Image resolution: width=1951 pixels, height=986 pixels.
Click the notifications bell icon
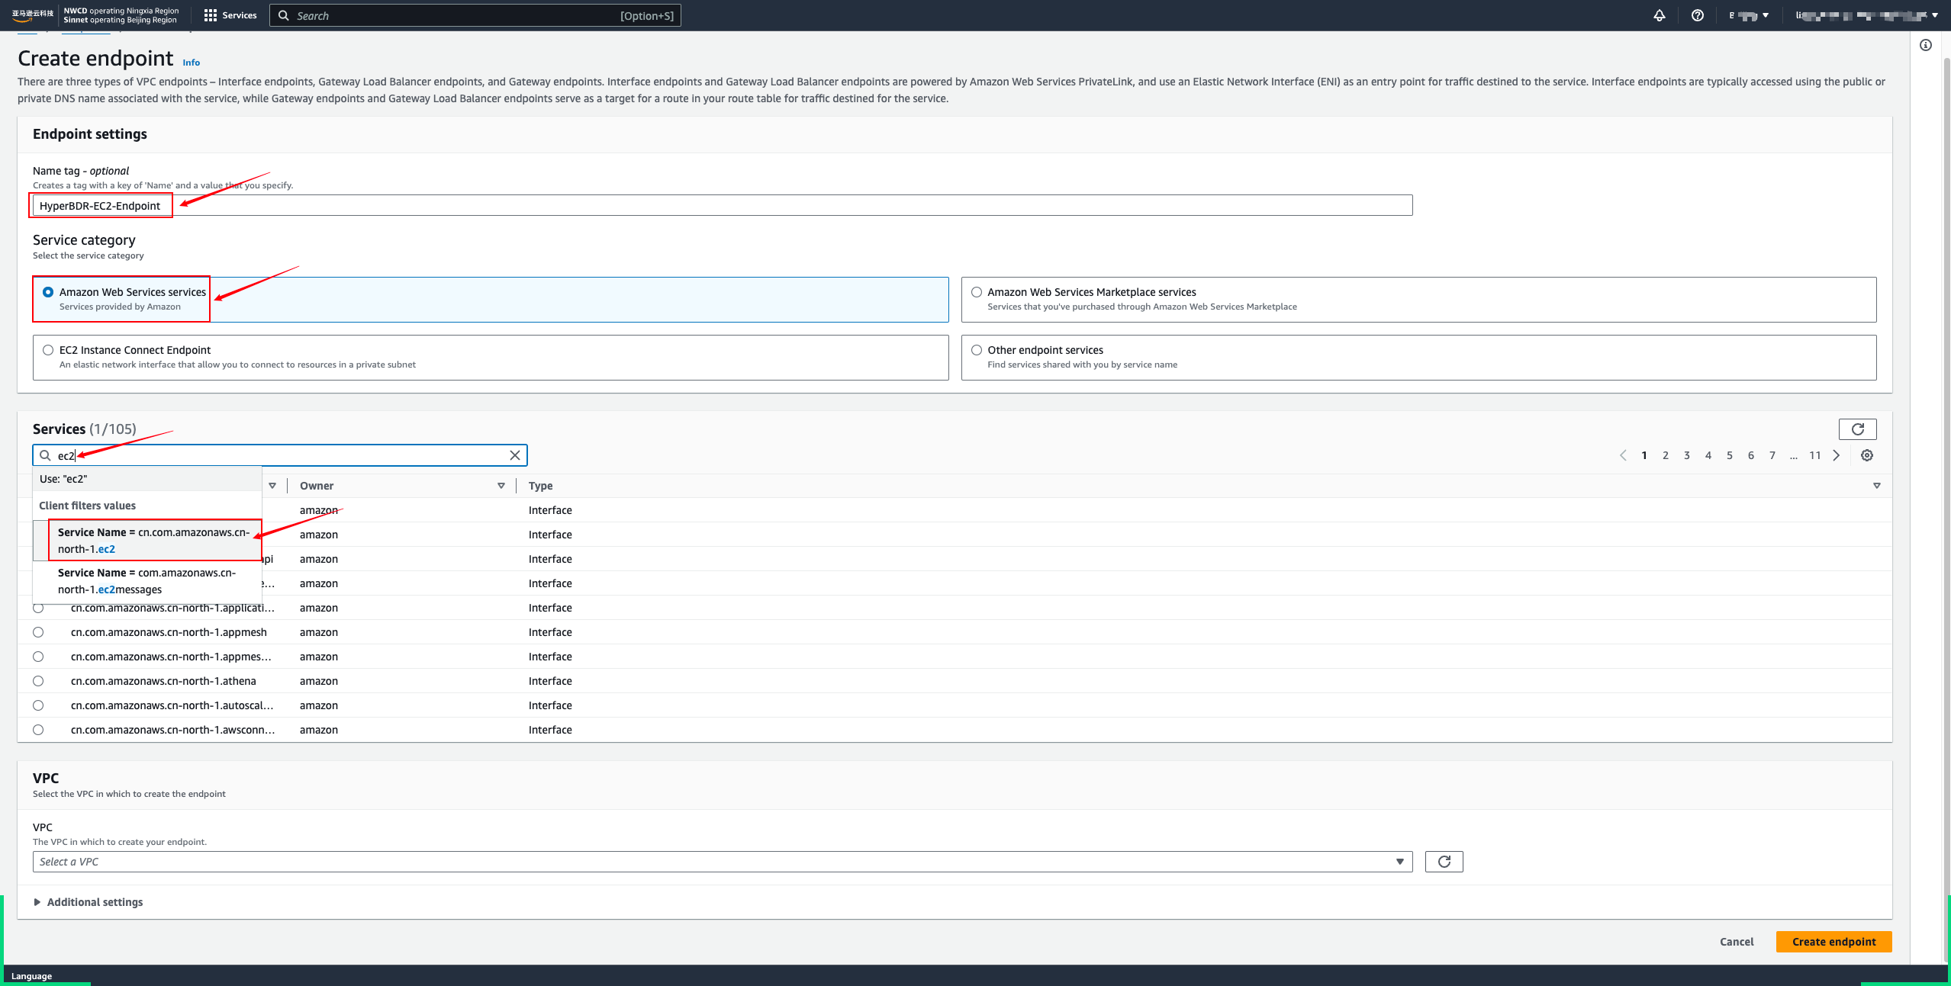coord(1659,15)
